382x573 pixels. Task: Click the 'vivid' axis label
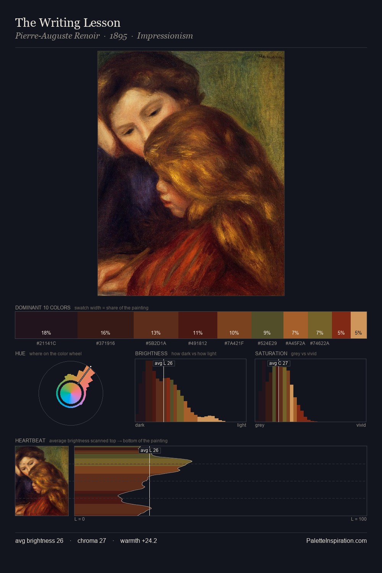tap(361, 425)
